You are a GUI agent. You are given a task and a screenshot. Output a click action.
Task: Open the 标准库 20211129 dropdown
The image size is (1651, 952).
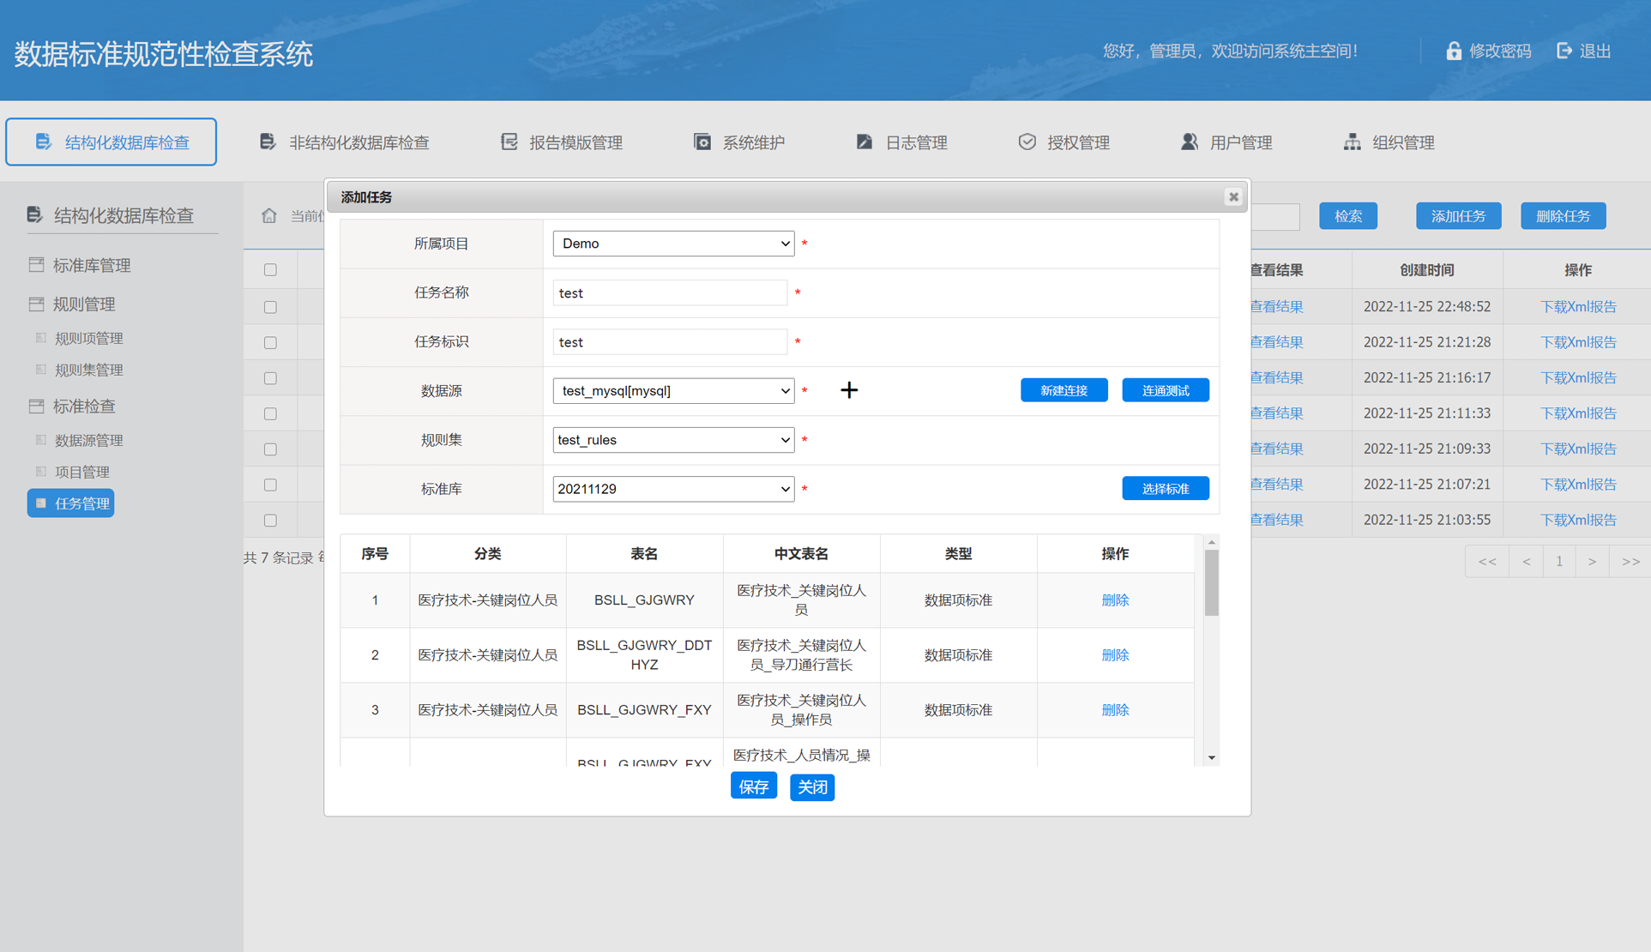673,489
